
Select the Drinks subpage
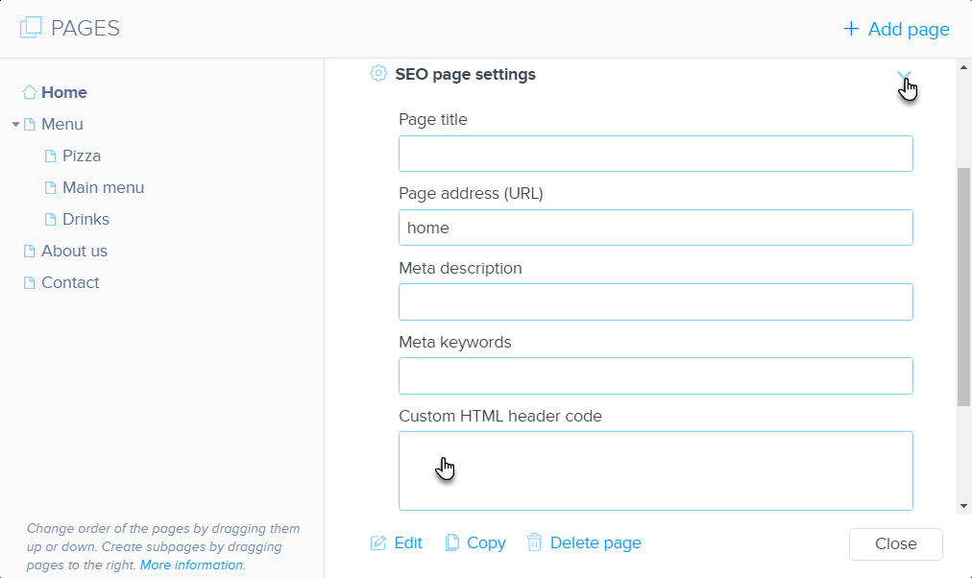[85, 219]
